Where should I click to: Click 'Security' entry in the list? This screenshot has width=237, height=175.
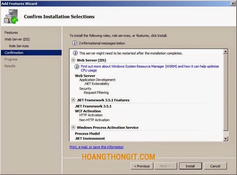point(85,89)
